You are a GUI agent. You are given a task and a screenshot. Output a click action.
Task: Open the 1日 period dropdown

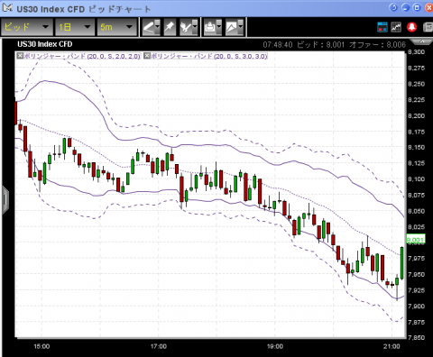(x=74, y=27)
